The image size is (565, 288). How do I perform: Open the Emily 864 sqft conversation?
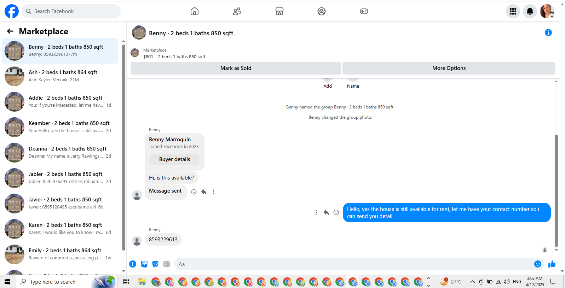tap(60, 254)
